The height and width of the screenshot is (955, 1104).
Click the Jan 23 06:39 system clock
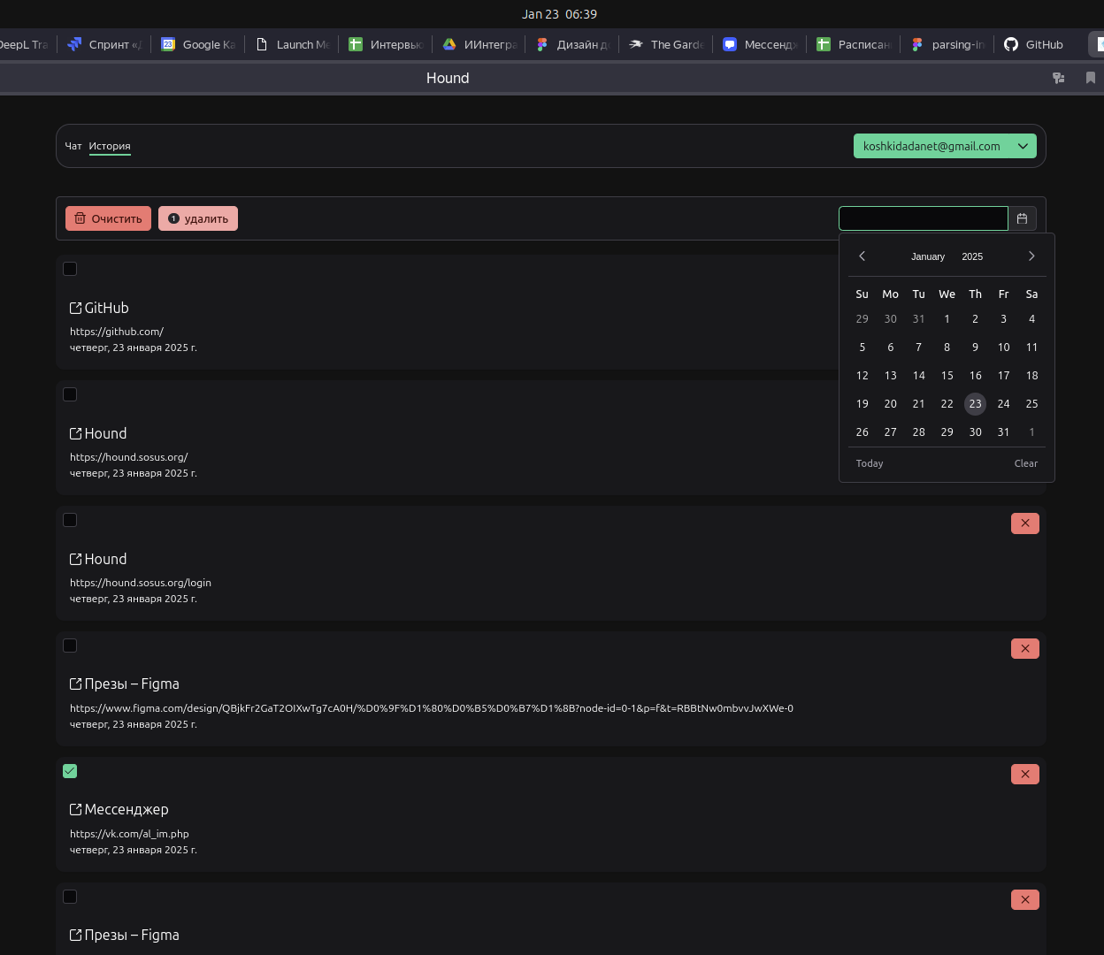559,14
